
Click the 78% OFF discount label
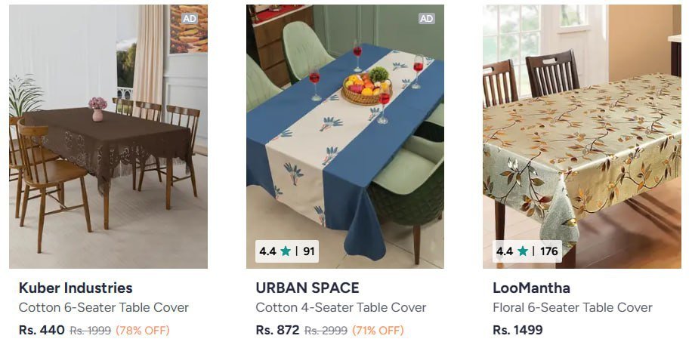click(x=143, y=331)
